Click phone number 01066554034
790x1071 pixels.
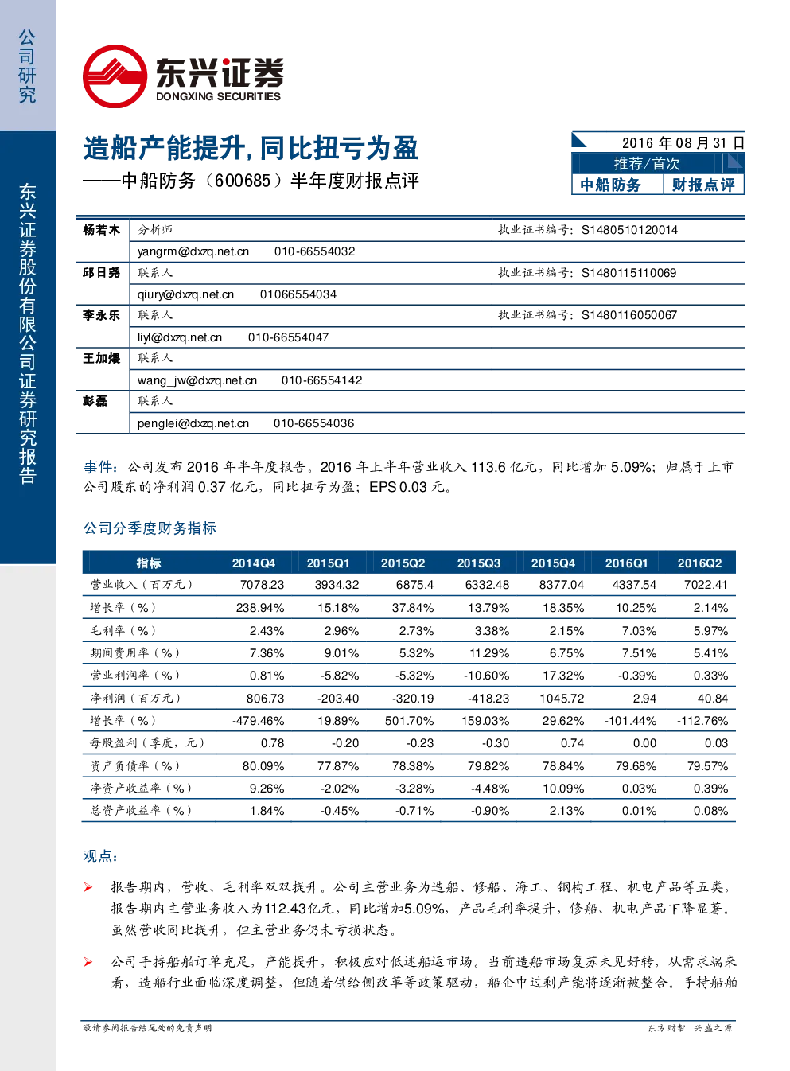[298, 294]
